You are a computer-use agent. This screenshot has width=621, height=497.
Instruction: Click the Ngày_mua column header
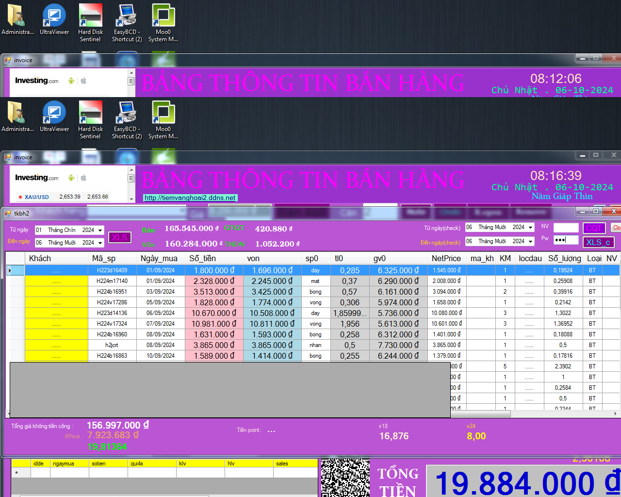pyautogui.click(x=159, y=258)
